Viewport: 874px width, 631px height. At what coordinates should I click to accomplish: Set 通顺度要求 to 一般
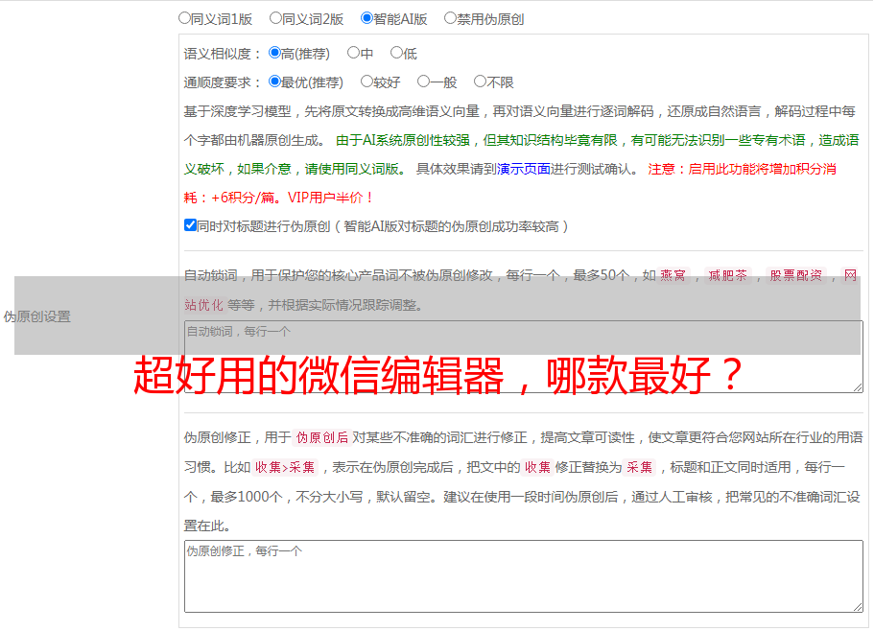424,82
